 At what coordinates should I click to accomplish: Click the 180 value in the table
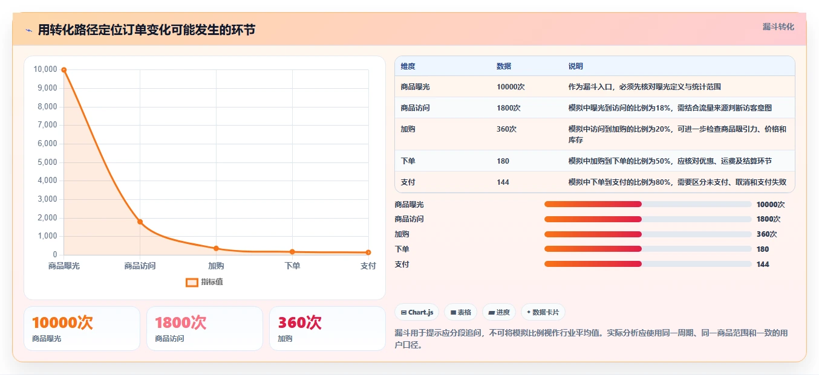click(503, 161)
